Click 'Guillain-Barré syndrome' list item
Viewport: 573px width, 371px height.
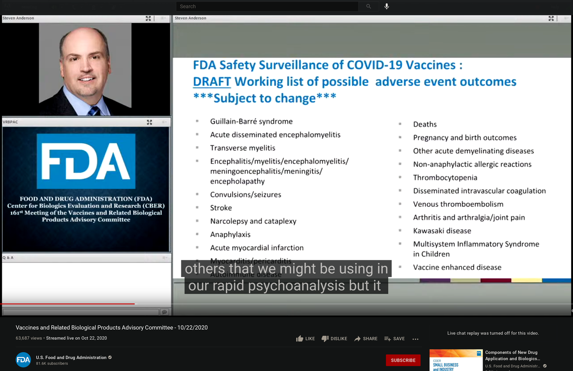click(251, 122)
